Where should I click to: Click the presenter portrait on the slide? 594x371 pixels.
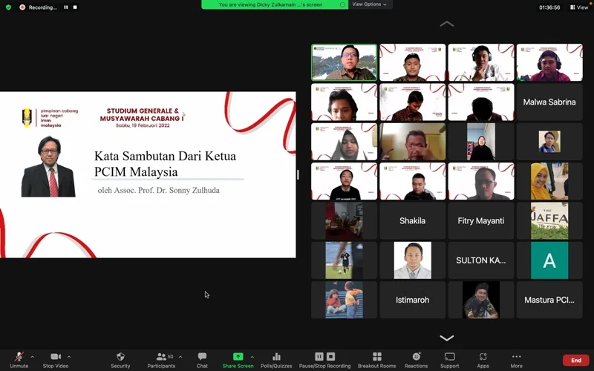pos(48,166)
